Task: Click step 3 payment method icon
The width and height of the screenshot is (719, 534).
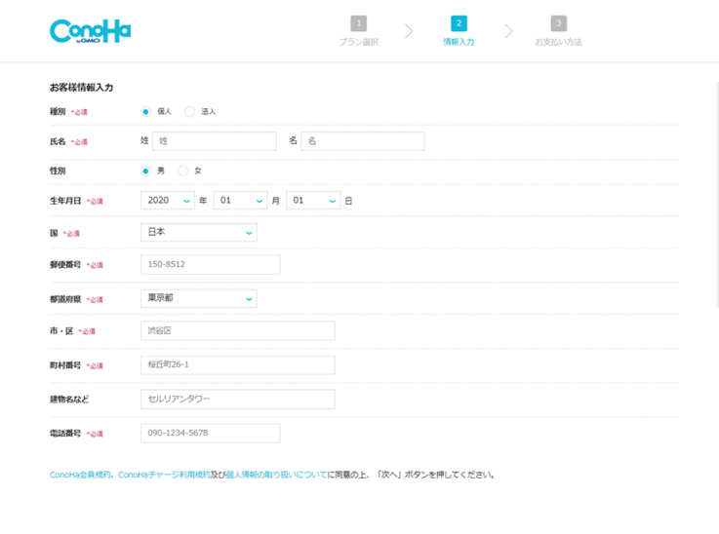Action: (558, 23)
